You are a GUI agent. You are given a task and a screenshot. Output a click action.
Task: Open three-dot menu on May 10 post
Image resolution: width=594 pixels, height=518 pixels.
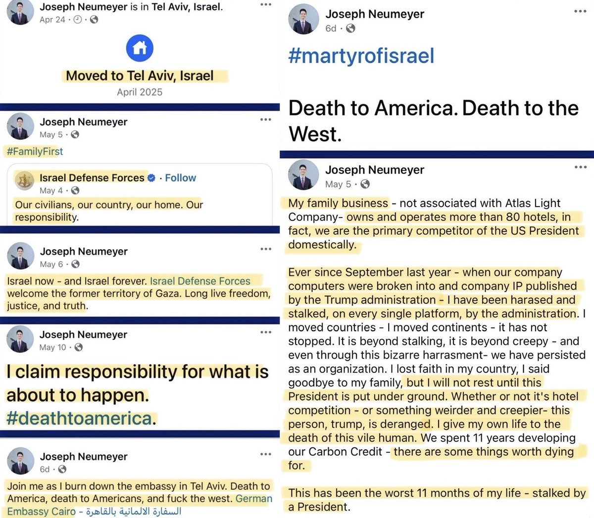tap(266, 332)
